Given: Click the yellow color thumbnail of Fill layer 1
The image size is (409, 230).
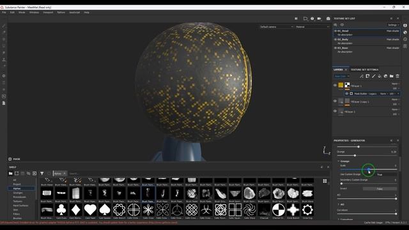Looking at the screenshot, I should coord(341,85).
